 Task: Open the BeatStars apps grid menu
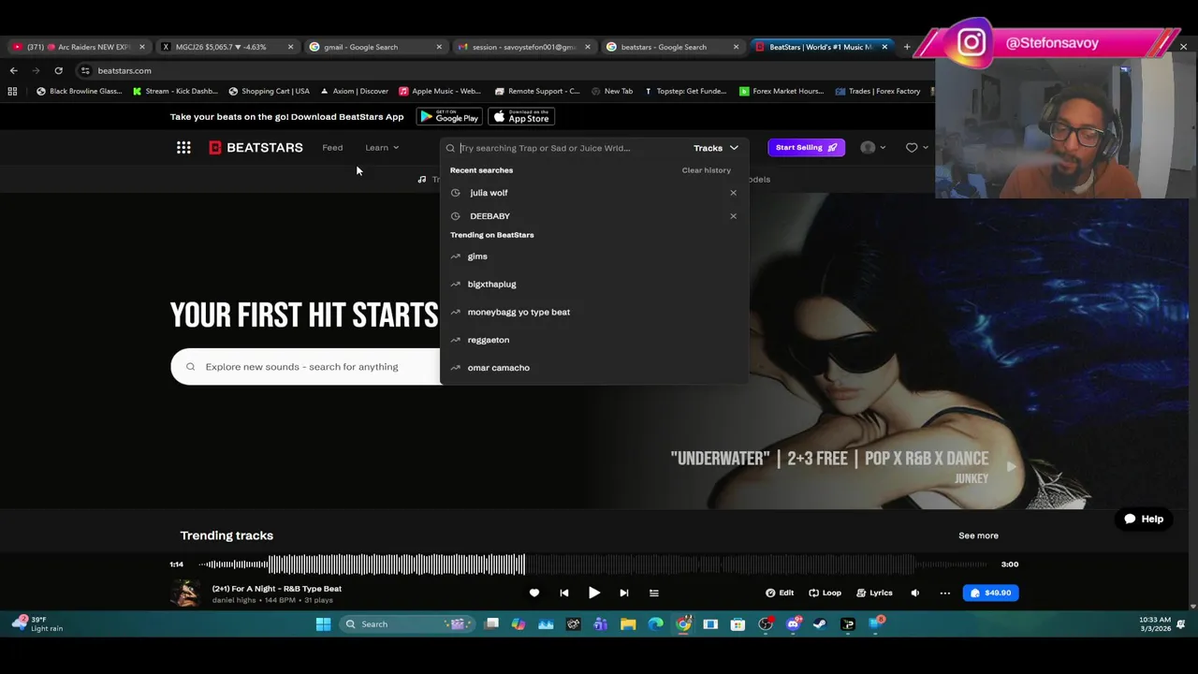183,147
